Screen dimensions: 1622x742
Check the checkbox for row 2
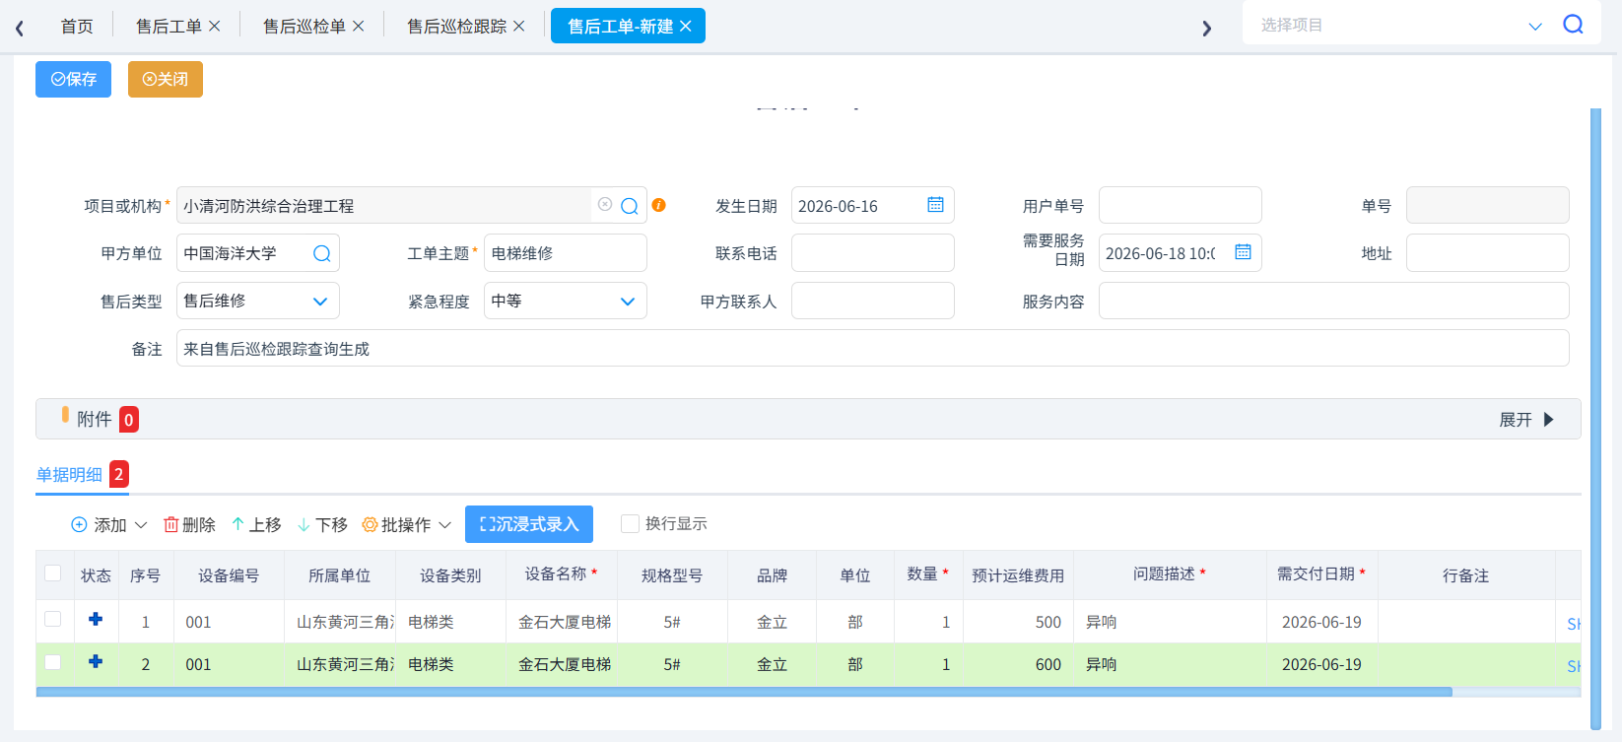53,662
